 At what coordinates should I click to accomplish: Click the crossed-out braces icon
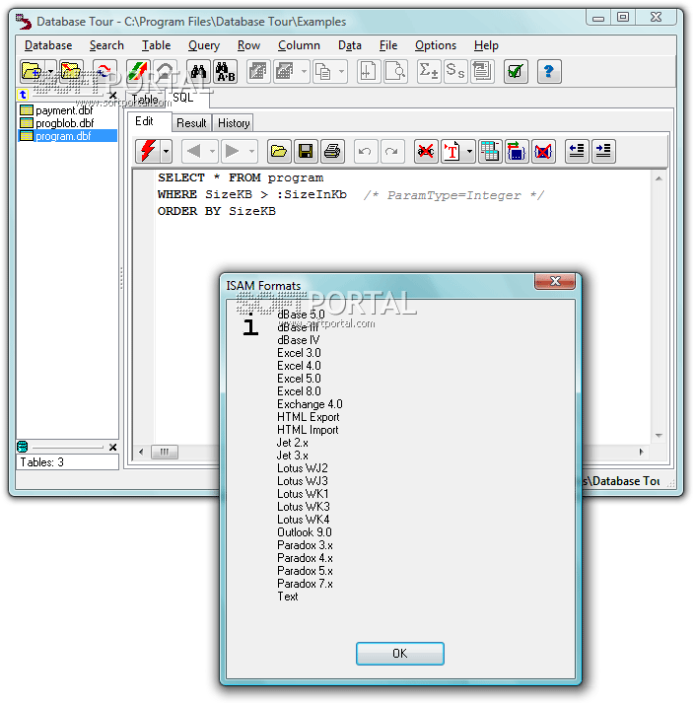[x=543, y=151]
